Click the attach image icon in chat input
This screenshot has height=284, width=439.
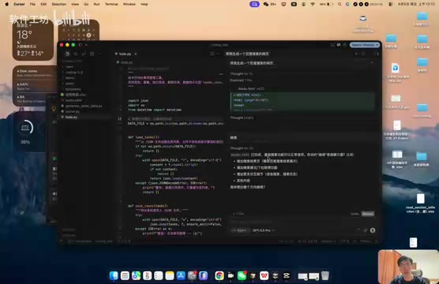pyautogui.click(x=365, y=230)
